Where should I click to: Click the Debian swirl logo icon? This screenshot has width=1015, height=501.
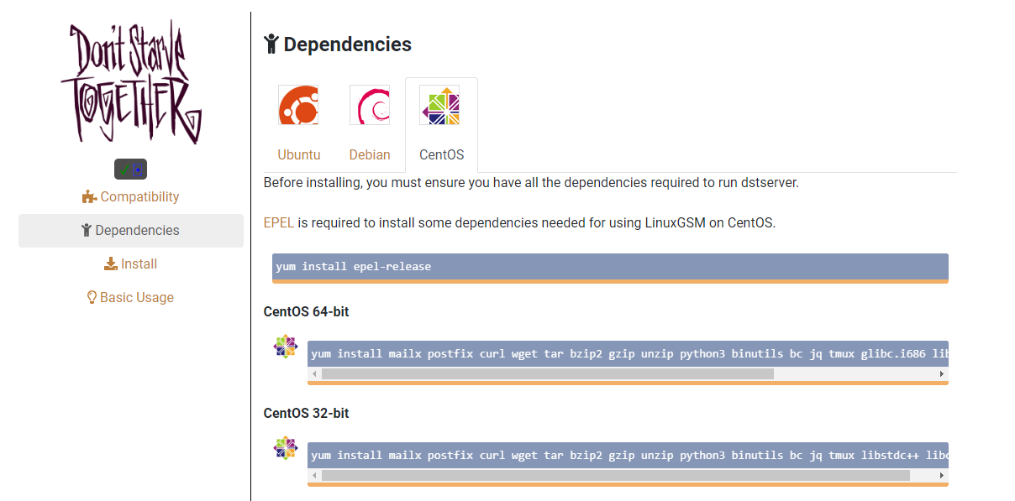[370, 105]
